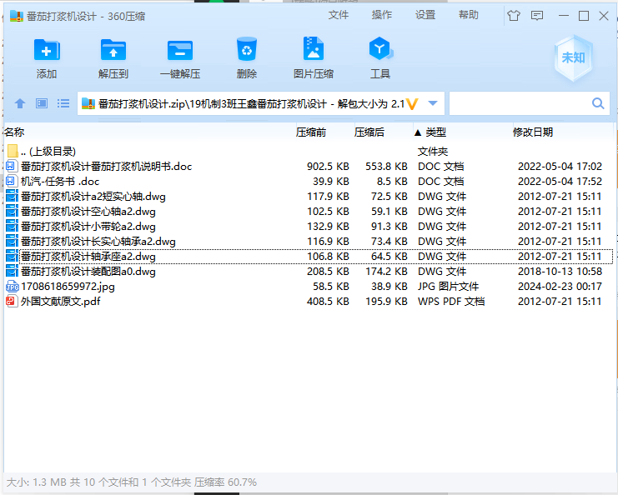Select .. (上级目录) row

(309, 151)
